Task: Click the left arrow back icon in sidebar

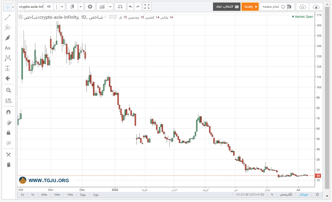Action: [x=8, y=79]
